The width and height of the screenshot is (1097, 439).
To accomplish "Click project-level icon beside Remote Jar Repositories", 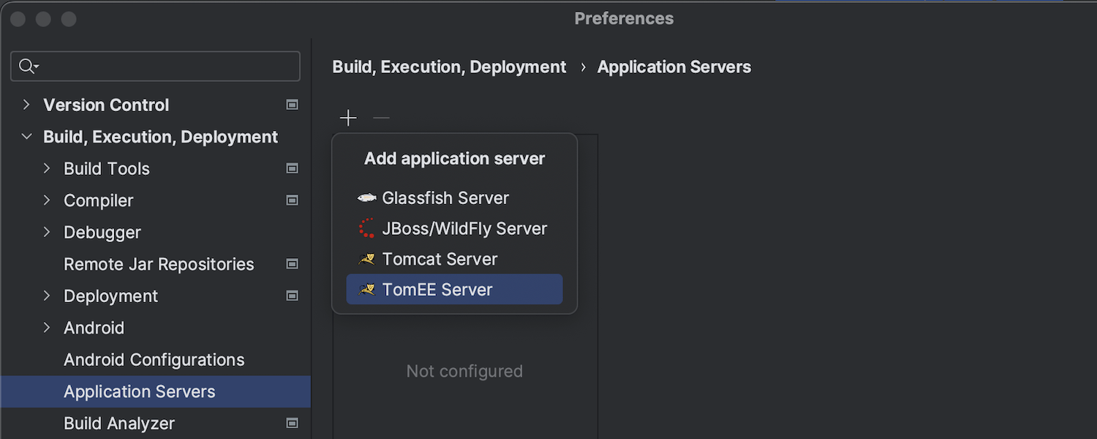I will click(293, 264).
